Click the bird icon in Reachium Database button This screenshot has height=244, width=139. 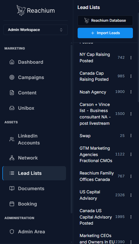87,20
